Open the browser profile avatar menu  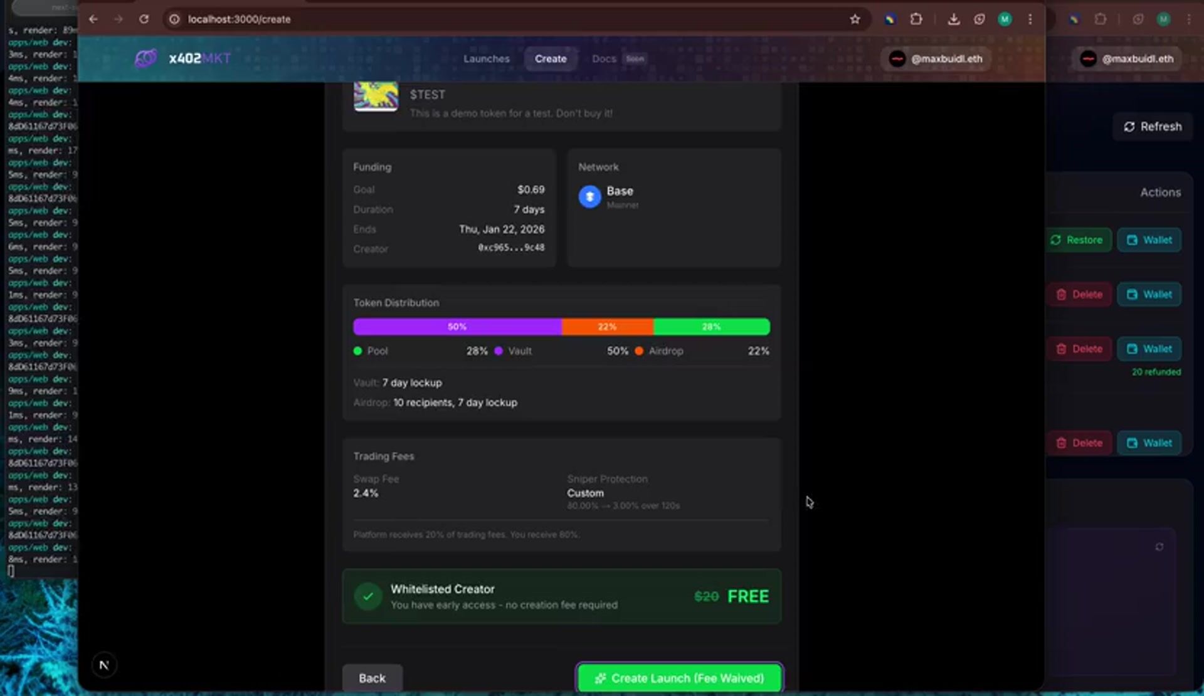coord(1005,19)
